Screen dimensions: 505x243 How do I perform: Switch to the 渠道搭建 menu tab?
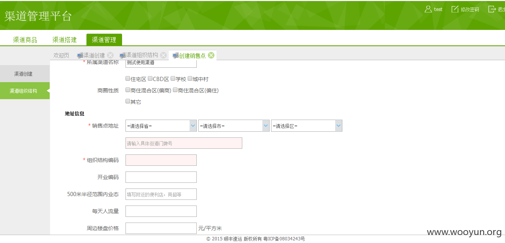(64, 40)
